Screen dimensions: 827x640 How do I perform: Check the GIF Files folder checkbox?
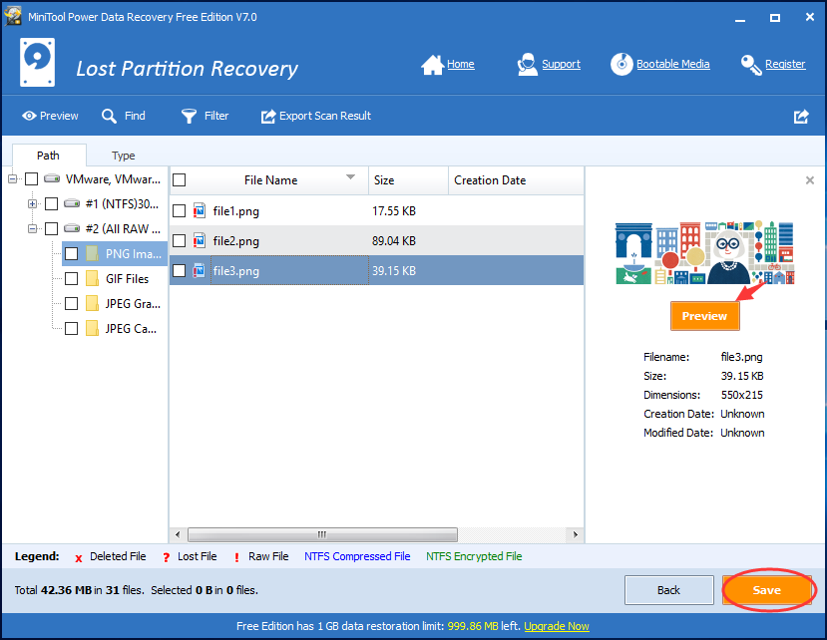click(x=71, y=278)
